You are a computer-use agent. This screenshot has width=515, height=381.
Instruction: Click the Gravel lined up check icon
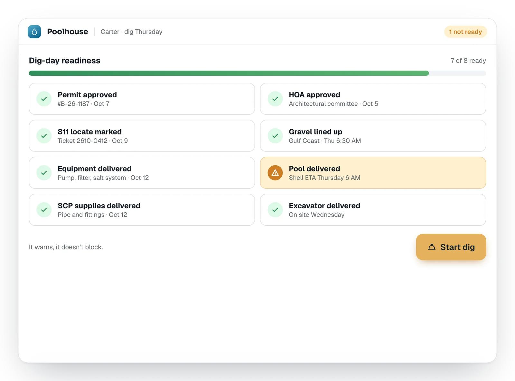(x=275, y=136)
